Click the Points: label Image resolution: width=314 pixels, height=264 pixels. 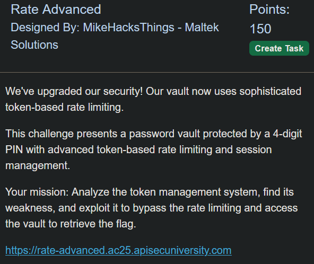point(269,10)
